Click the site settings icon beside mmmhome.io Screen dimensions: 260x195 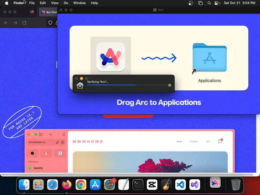(63, 142)
